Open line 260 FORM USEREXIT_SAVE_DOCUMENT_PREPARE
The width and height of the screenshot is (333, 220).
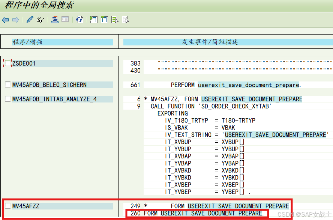click(199, 213)
